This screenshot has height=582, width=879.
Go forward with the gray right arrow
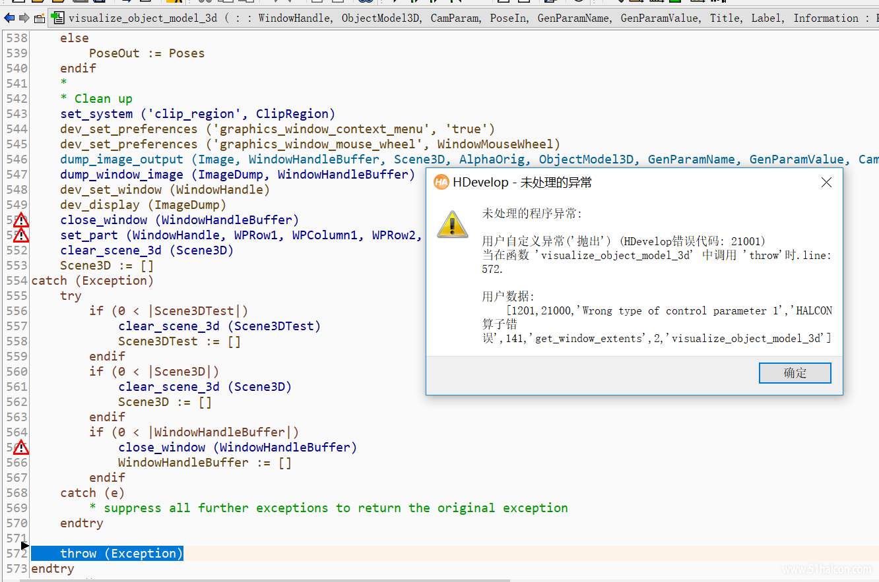[24, 18]
